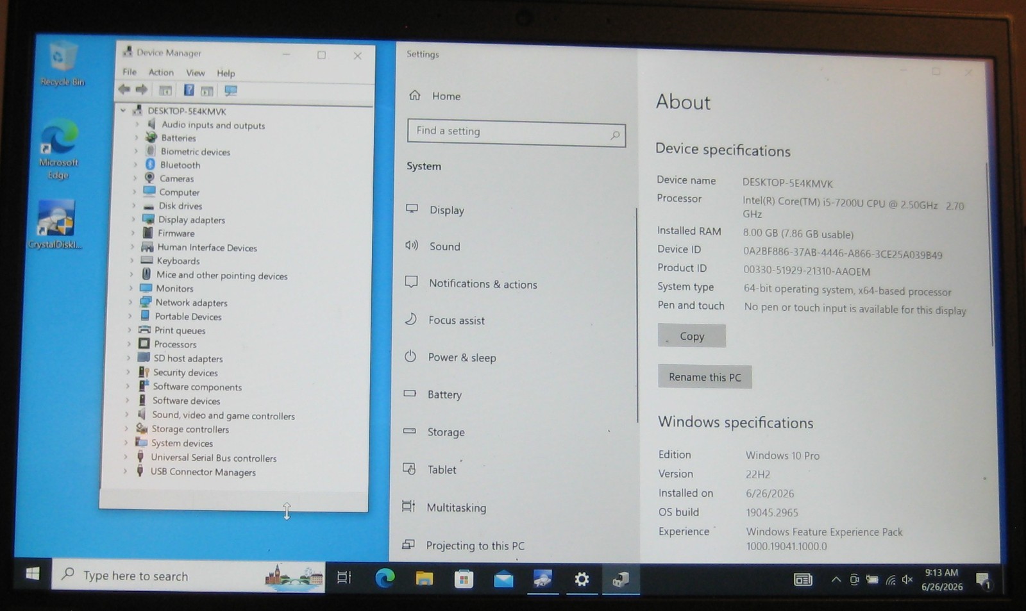Image resolution: width=1026 pixels, height=611 pixels.
Task: Expand Universal Serial Bus controllers node
Action: pyautogui.click(x=126, y=457)
